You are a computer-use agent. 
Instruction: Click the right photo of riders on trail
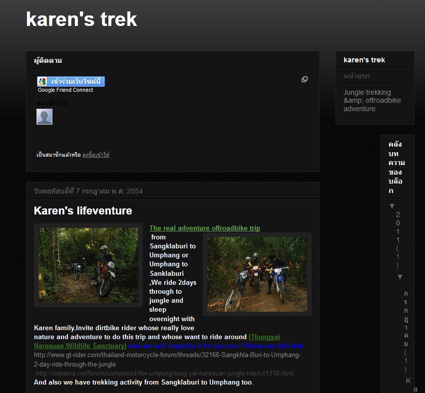(257, 274)
